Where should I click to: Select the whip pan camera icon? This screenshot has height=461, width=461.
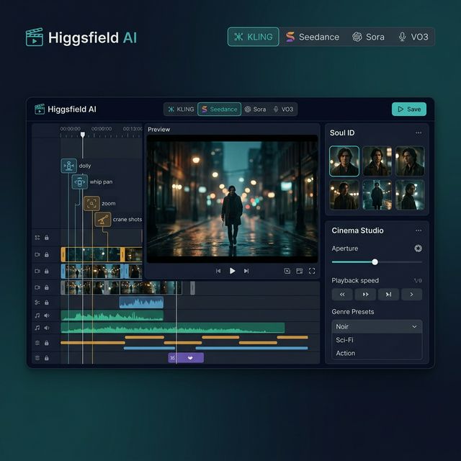pos(79,182)
